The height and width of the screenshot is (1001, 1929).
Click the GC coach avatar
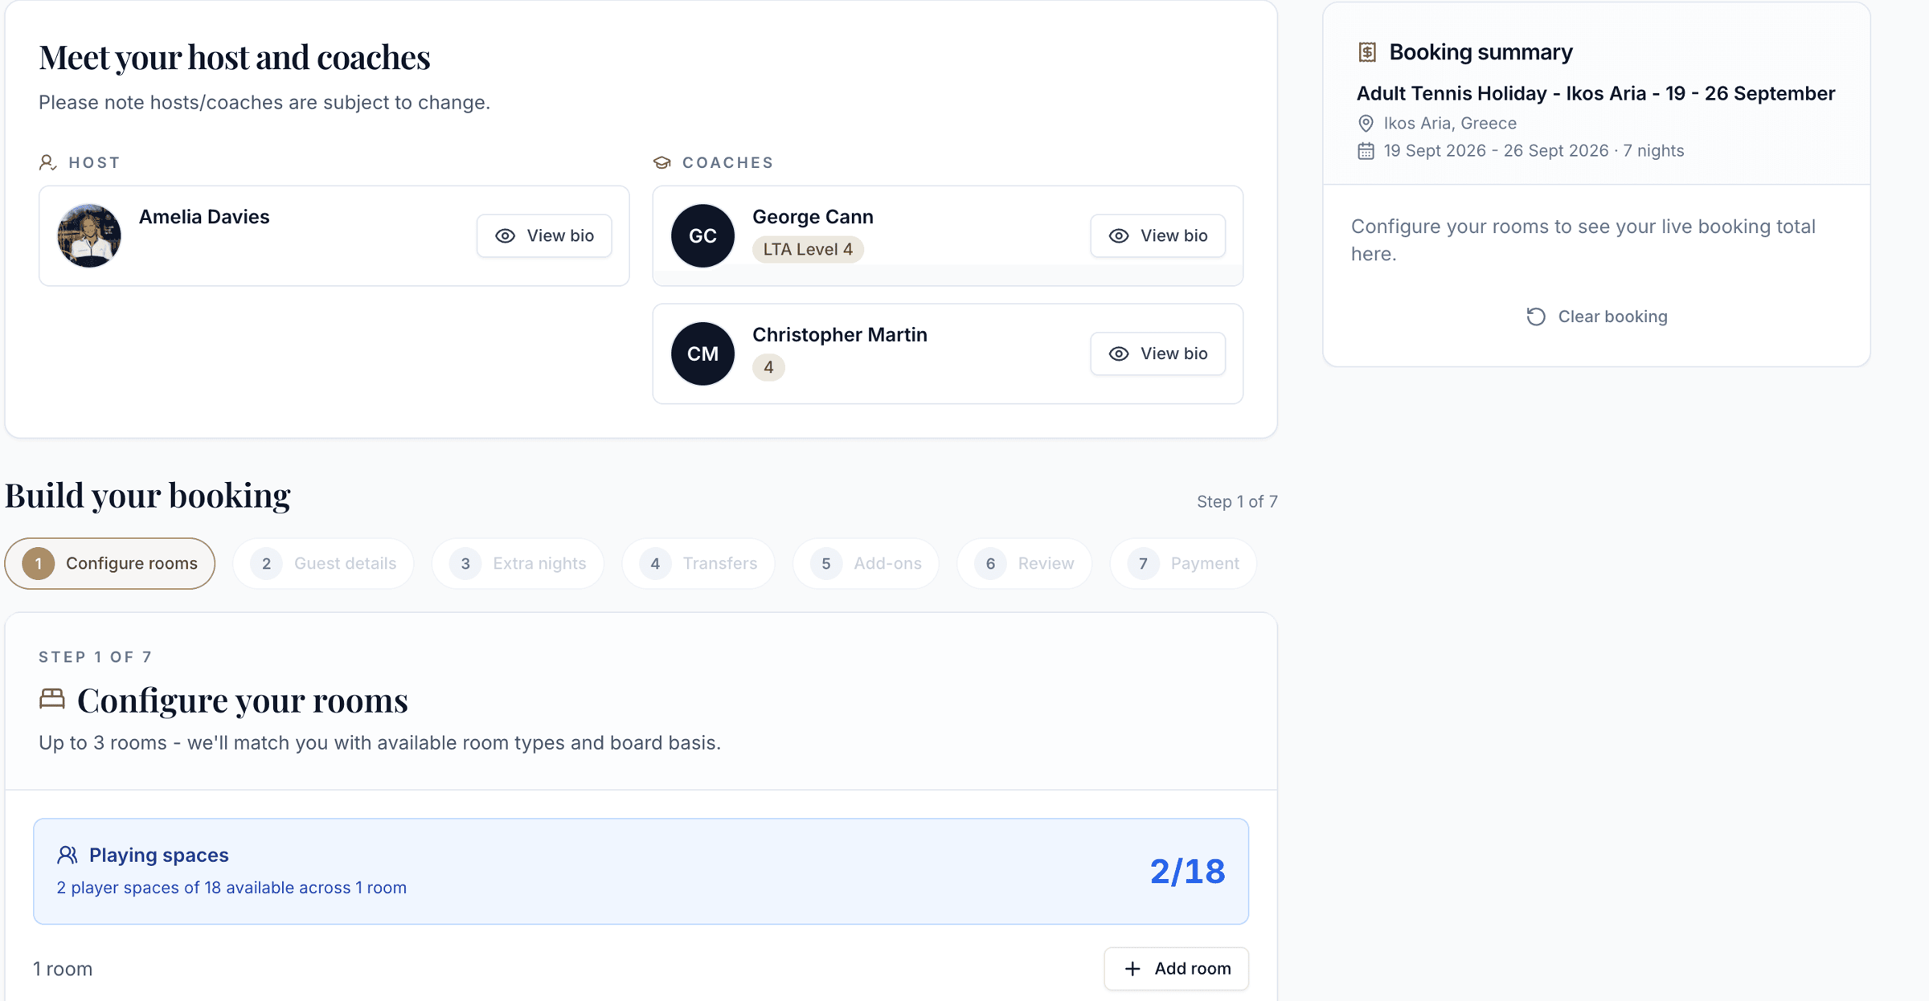(703, 235)
